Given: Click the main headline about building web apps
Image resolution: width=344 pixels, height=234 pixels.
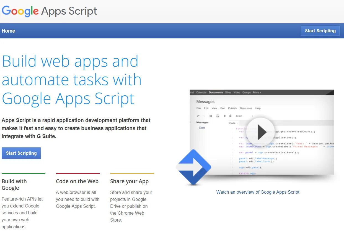Looking at the screenshot, I should 71,80.
